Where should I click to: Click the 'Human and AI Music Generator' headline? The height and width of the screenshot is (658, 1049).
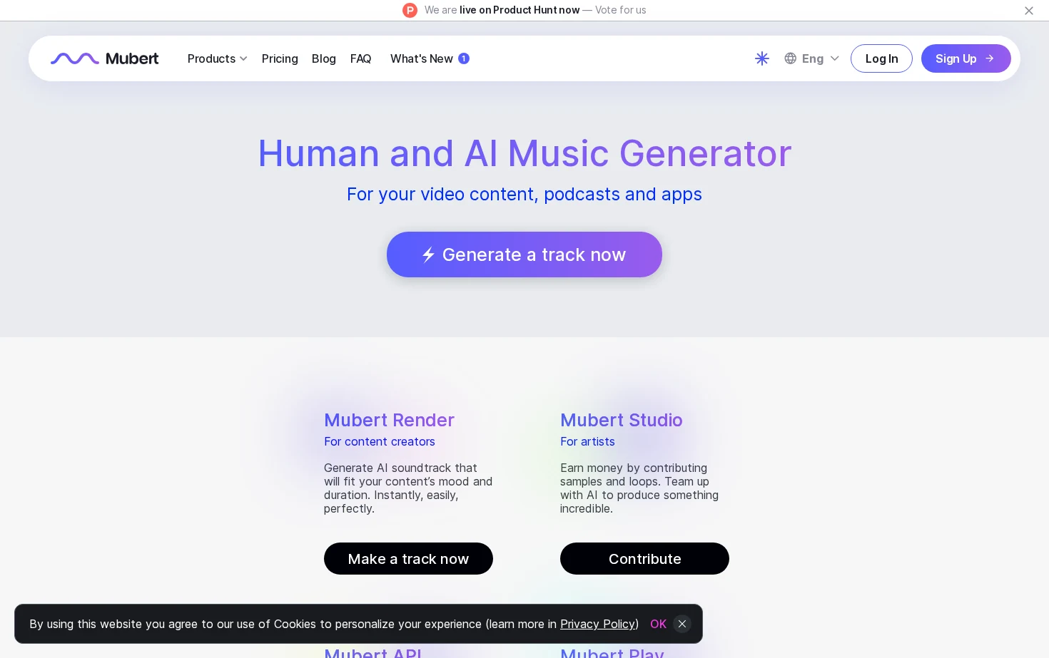[x=524, y=153]
